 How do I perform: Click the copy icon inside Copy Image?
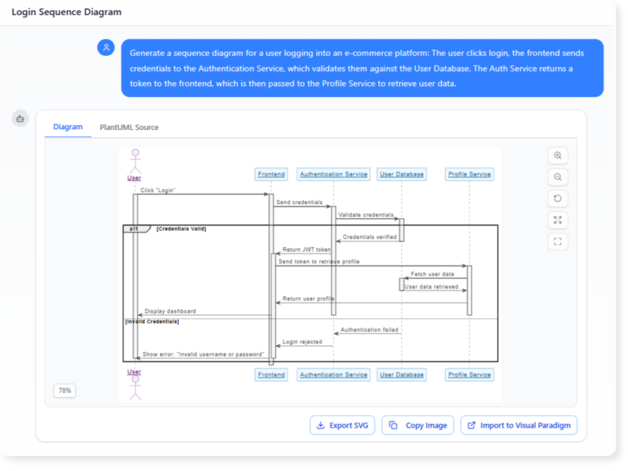pos(393,425)
